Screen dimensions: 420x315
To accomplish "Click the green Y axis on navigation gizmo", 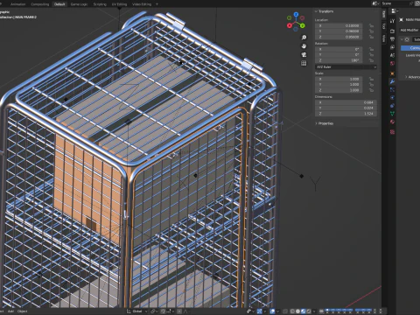I will (303, 25).
